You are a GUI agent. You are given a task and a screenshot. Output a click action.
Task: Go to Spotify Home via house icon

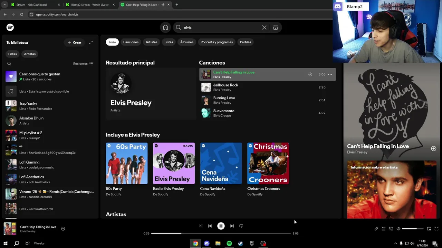[165, 28]
